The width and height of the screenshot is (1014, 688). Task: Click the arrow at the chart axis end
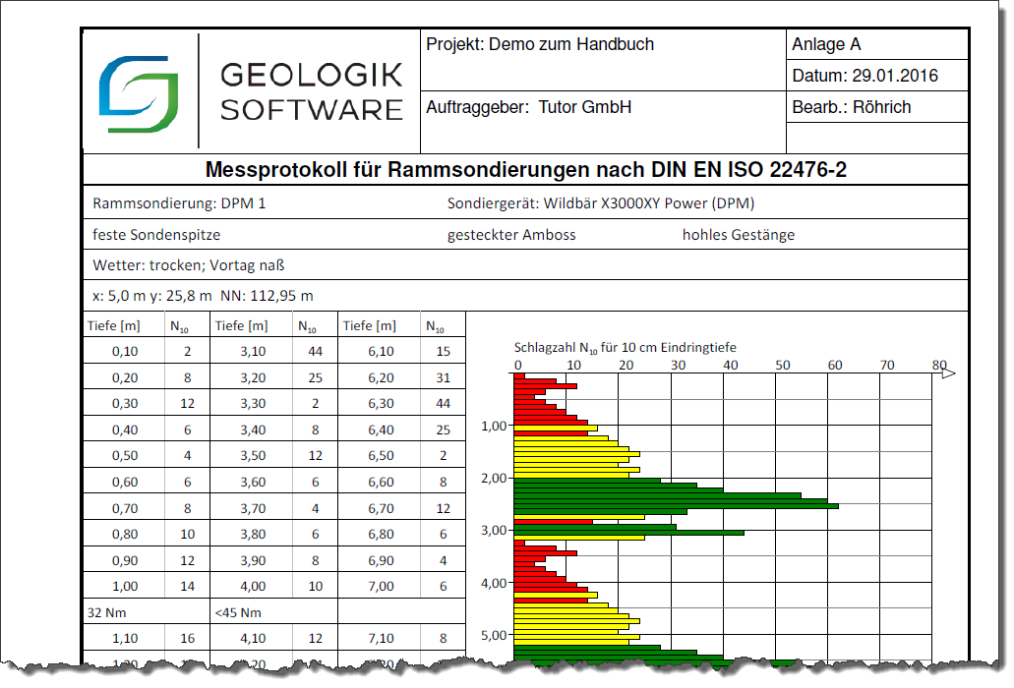click(947, 373)
